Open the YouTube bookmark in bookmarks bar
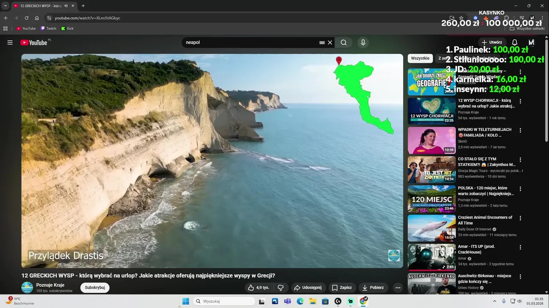The width and height of the screenshot is (549, 308). click(26, 28)
